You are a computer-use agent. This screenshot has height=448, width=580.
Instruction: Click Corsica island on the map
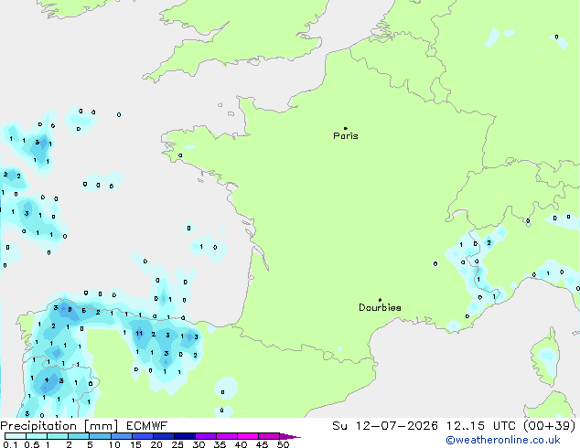coord(545,357)
